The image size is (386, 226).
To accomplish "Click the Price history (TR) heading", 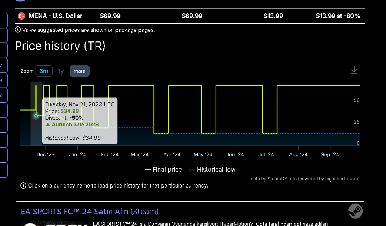I will [60, 46].
